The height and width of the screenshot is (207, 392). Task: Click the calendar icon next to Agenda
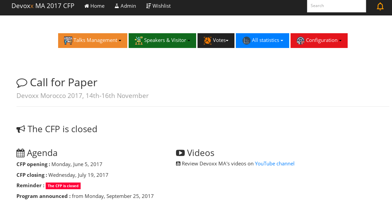point(20,153)
